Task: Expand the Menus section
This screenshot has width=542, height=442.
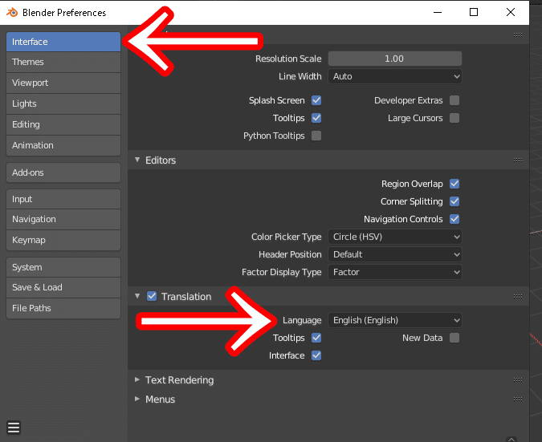Action: [160, 399]
